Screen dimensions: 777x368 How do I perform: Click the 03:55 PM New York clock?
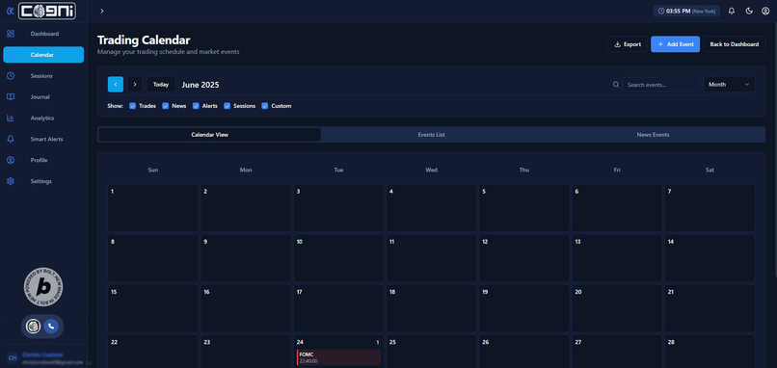[x=686, y=11]
